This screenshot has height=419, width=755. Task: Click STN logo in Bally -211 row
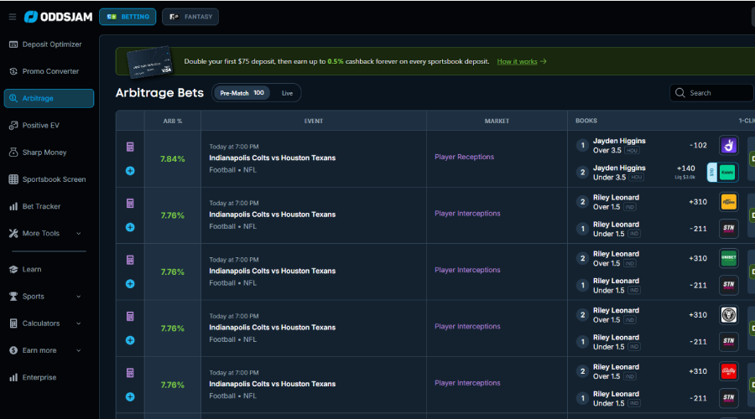[x=728, y=398]
